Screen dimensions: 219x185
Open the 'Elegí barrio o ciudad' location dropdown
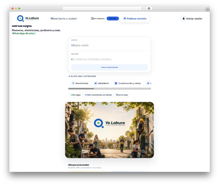tap(64, 18)
